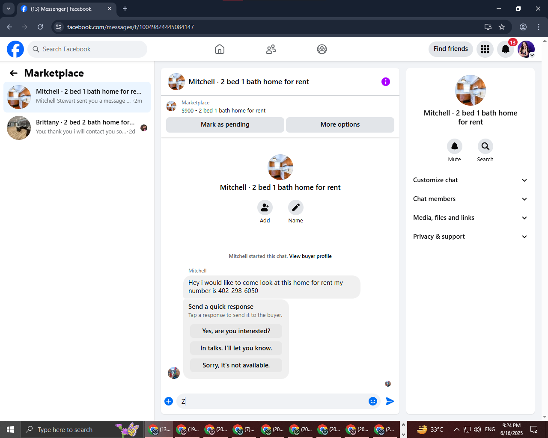Click Find friends button
This screenshot has height=438, width=548.
[451, 49]
